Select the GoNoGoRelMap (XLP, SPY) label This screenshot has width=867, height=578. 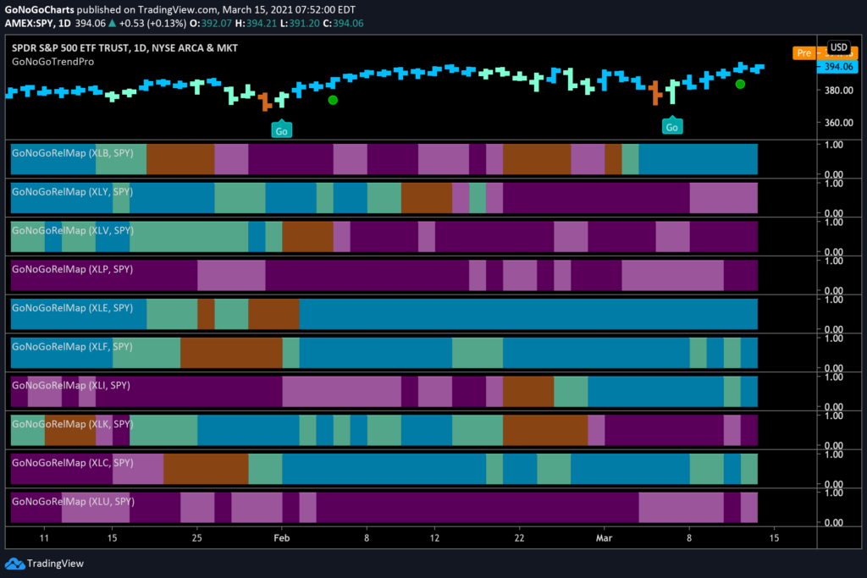pyautogui.click(x=73, y=269)
